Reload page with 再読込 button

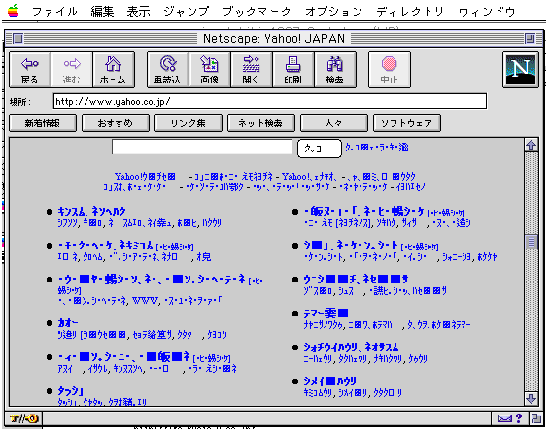(x=168, y=70)
